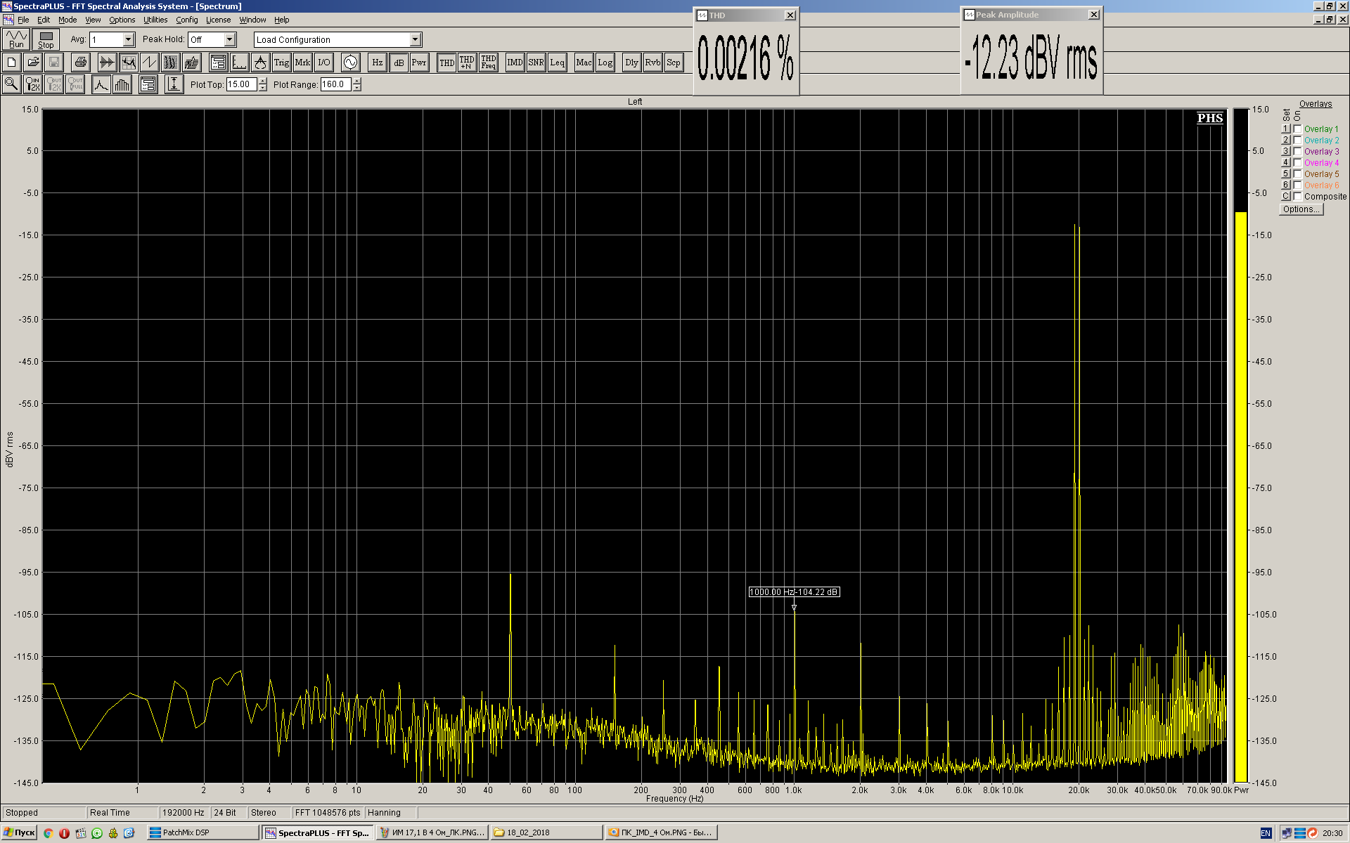Open the Mode menu
This screenshot has height=843, width=1350.
pyautogui.click(x=67, y=20)
